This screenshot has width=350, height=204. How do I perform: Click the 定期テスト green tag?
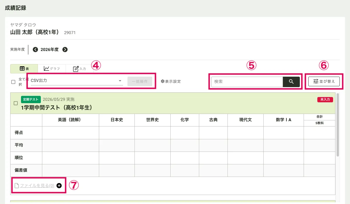tap(31, 99)
